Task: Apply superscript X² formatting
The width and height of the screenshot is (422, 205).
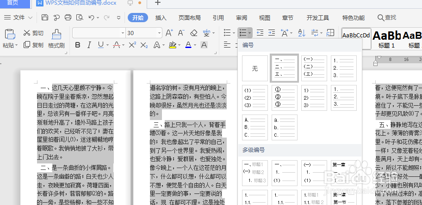Action: 132,45
